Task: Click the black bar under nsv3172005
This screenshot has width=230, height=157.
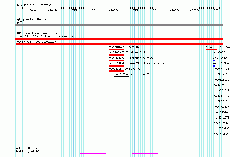Action: click(x=122, y=77)
